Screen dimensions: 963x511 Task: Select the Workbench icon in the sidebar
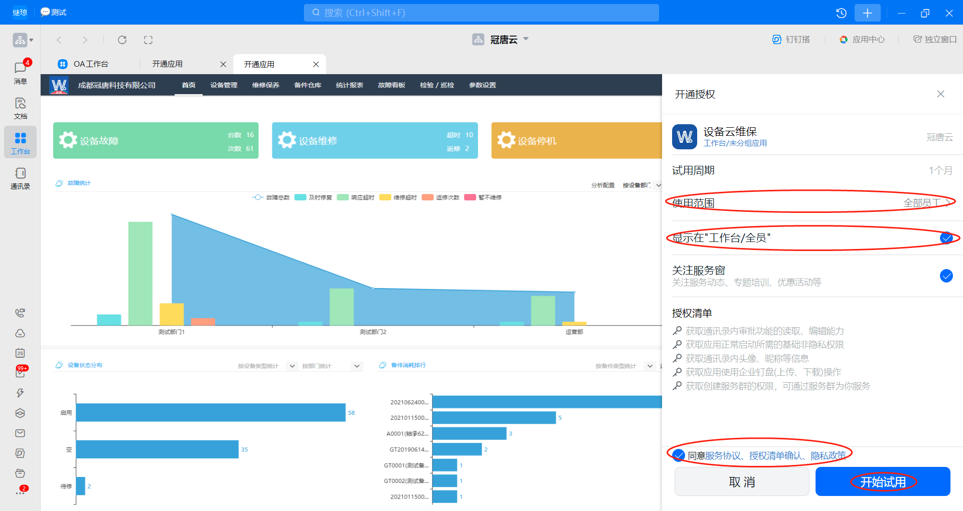click(x=20, y=143)
